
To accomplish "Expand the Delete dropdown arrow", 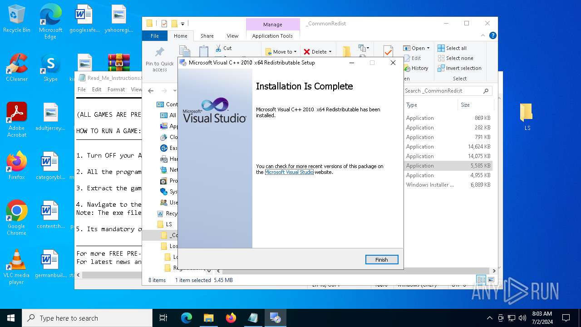I will (x=330, y=52).
